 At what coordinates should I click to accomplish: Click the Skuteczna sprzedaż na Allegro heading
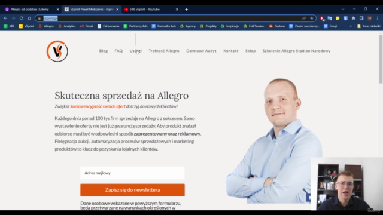point(121,96)
